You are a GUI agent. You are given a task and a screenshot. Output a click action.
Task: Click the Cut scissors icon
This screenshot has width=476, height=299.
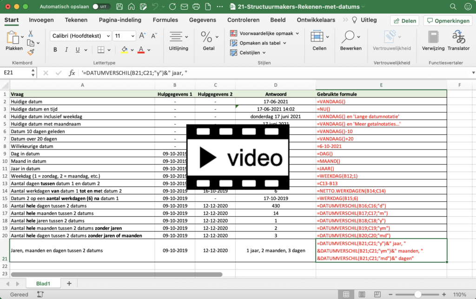31,33
